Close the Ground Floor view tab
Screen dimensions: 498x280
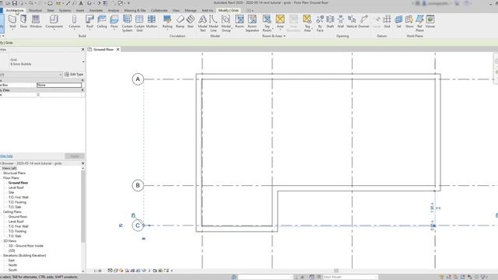pyautogui.click(x=117, y=49)
